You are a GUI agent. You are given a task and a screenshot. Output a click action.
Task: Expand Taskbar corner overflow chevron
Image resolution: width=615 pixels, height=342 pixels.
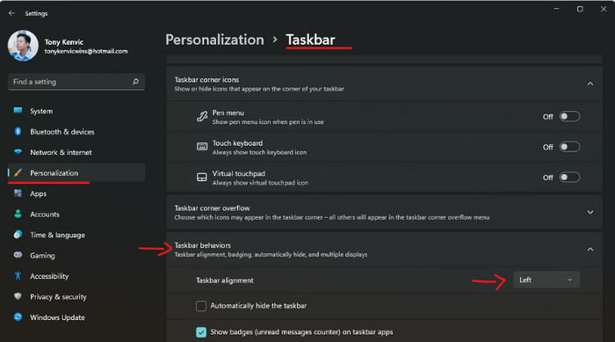[590, 213]
